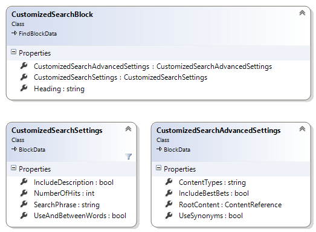Click wrench icon beside IncludeDescription property

point(24,182)
